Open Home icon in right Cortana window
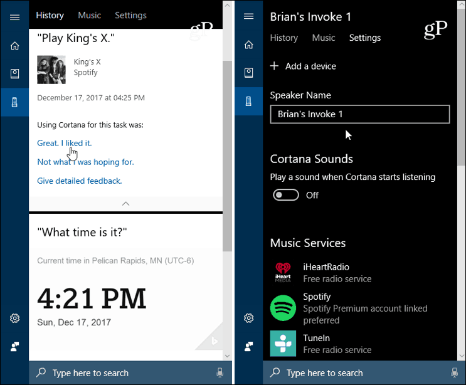The height and width of the screenshot is (385, 466). [249, 45]
